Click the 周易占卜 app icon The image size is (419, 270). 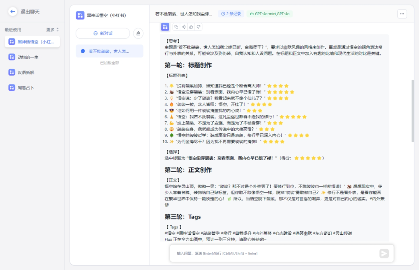pyautogui.click(x=12, y=88)
